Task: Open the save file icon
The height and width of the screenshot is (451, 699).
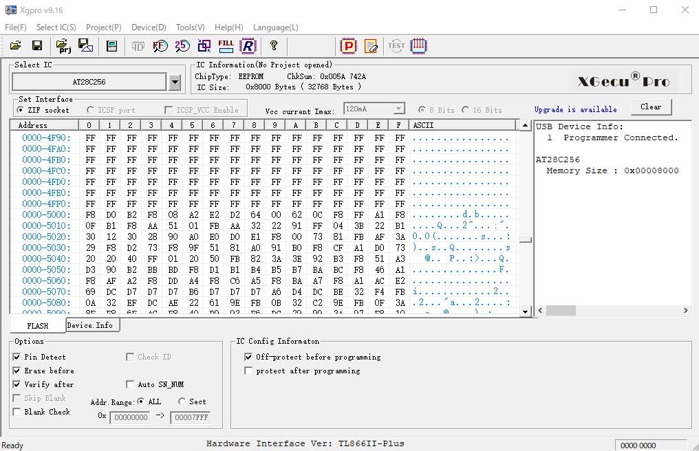Action: pyautogui.click(x=37, y=45)
